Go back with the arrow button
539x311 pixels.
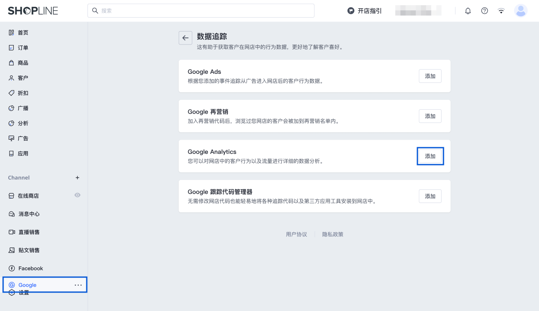click(x=185, y=38)
